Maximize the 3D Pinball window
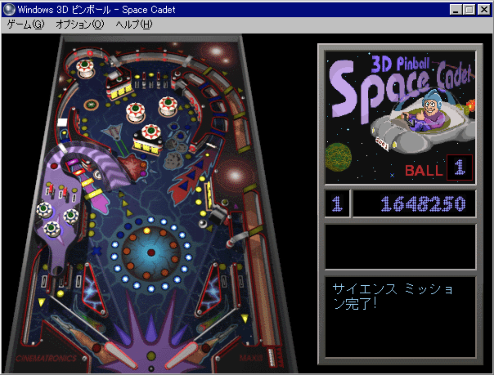 click(x=469, y=9)
